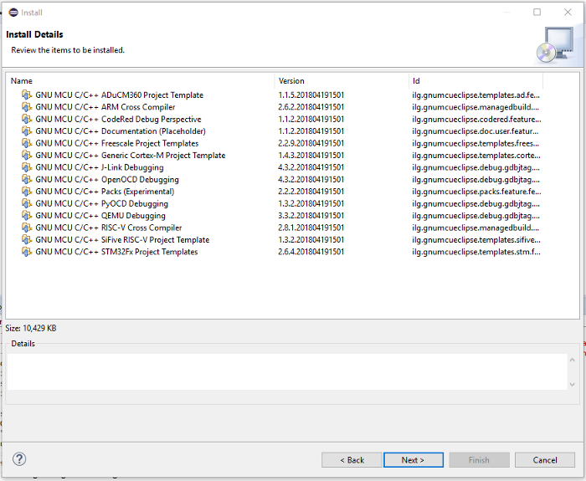Sort list by Id column header

pos(475,80)
